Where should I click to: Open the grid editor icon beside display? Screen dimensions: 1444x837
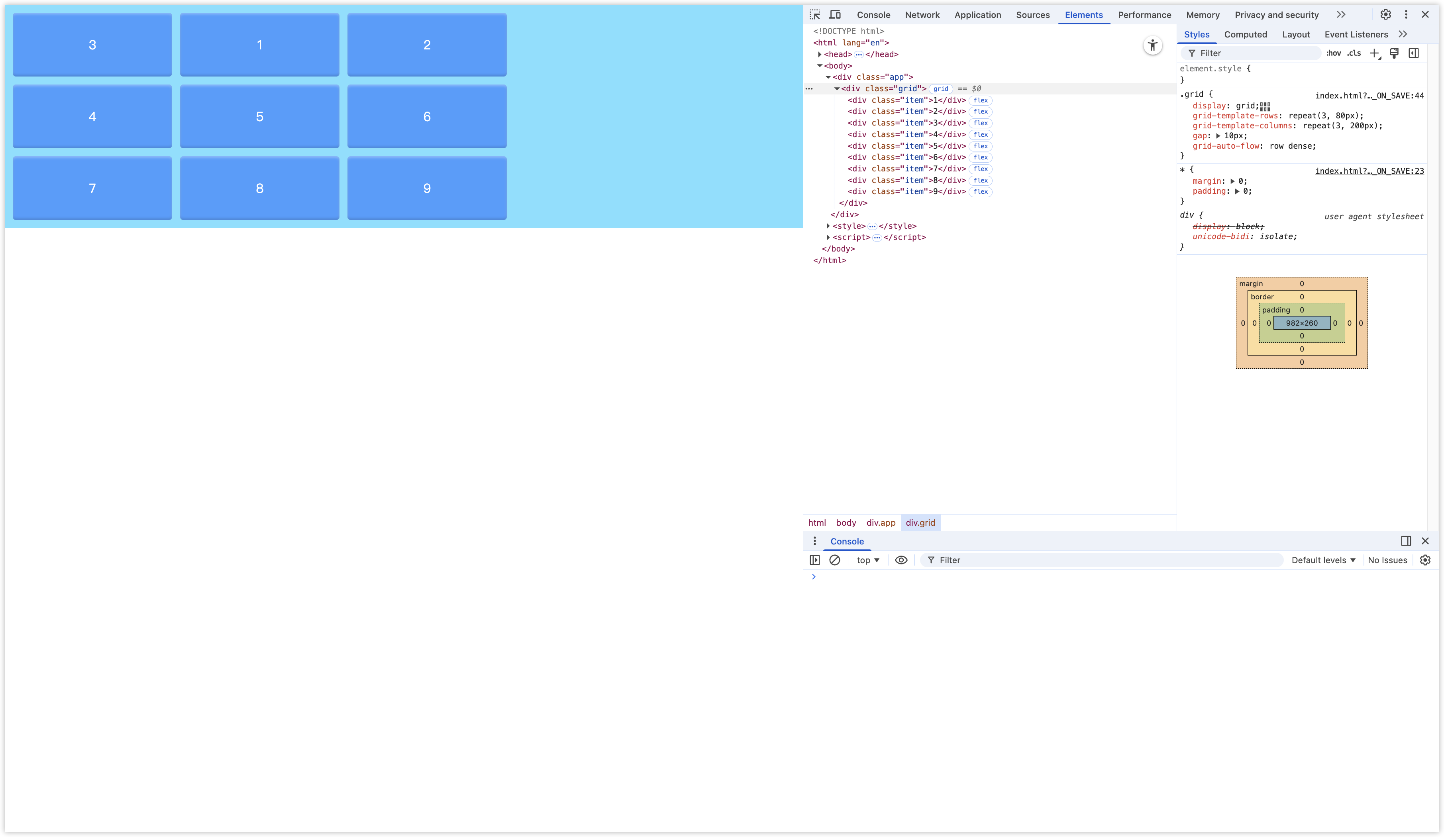click(x=1265, y=107)
